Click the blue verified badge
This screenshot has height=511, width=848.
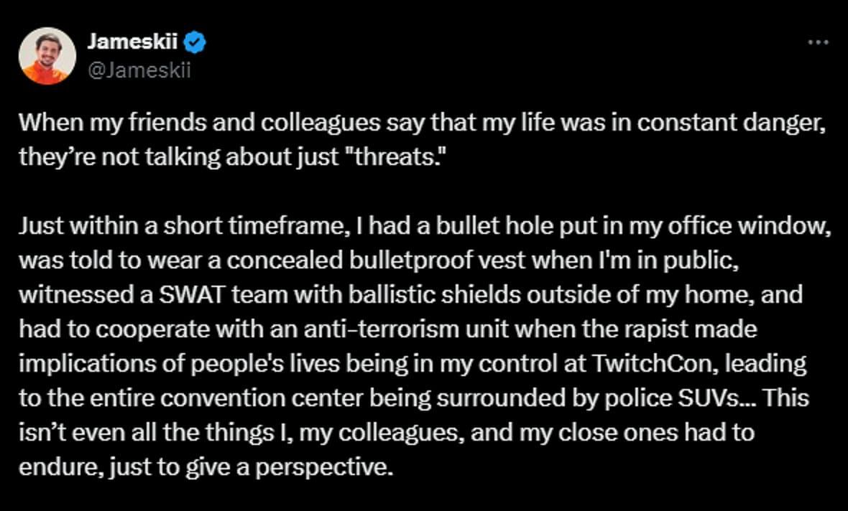[194, 42]
